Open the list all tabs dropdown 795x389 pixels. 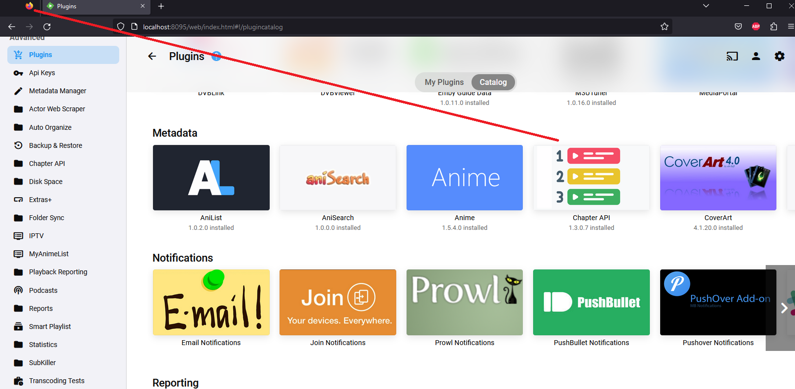[706, 6]
